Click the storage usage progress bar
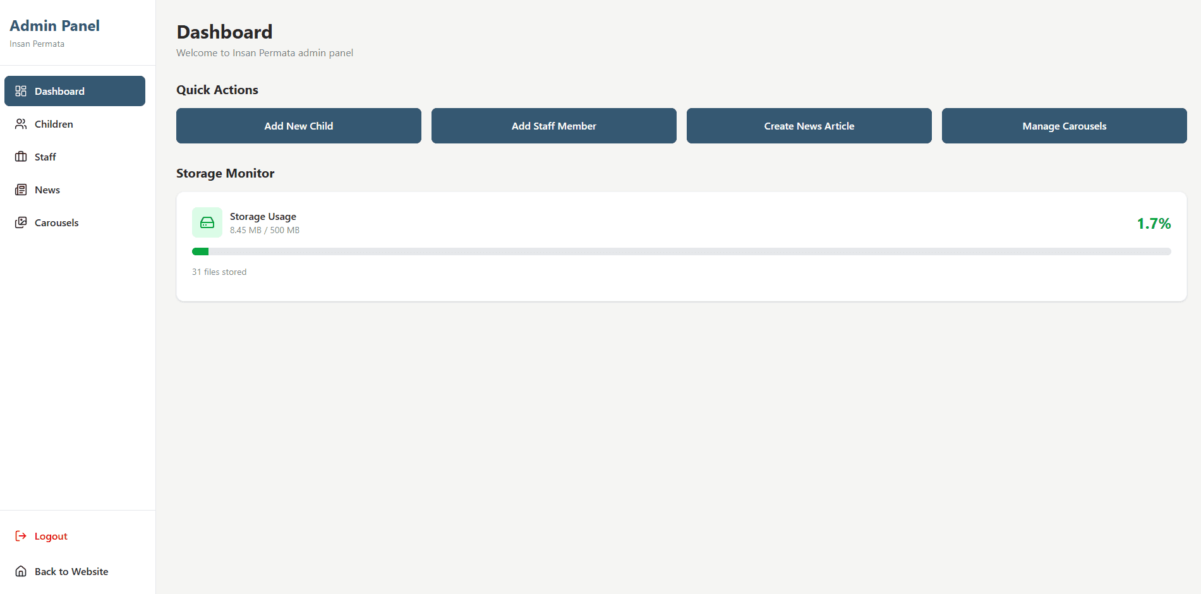 point(681,252)
